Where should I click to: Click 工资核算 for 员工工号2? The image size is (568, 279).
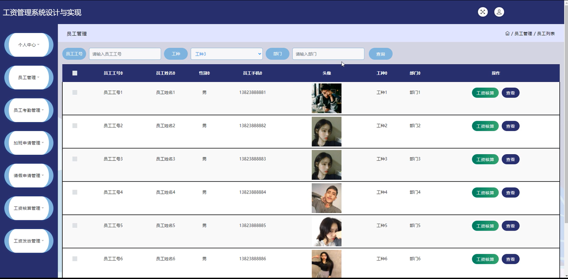click(x=485, y=126)
